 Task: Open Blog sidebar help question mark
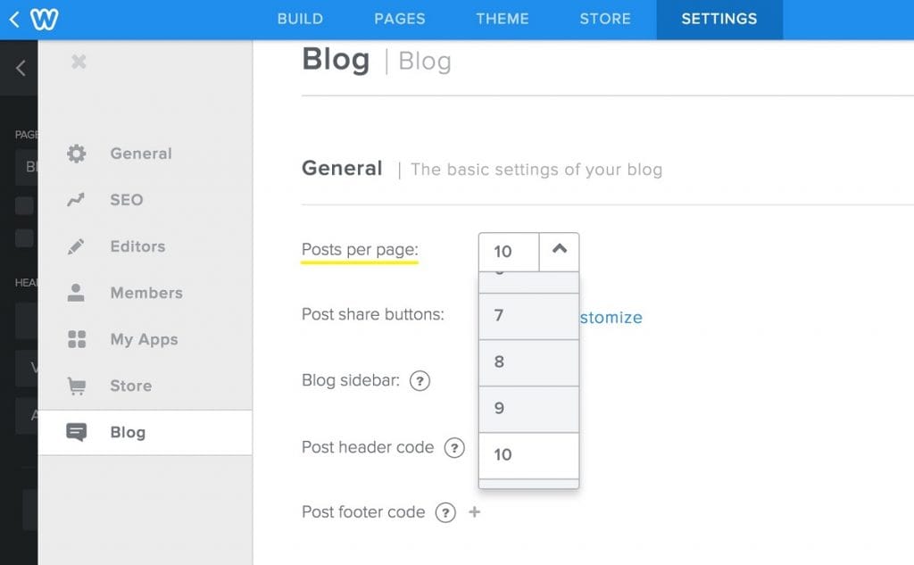(x=420, y=381)
